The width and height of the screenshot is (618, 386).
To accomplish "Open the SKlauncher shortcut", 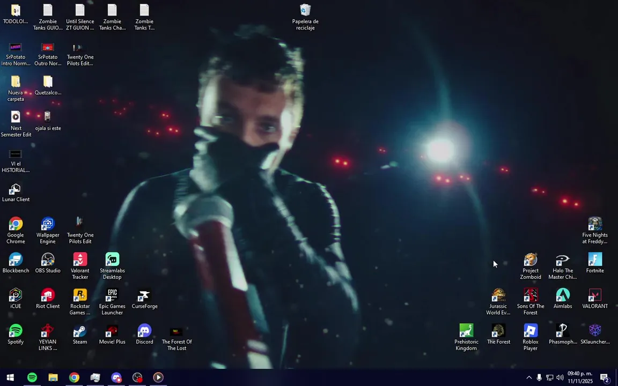I will coord(595,334).
